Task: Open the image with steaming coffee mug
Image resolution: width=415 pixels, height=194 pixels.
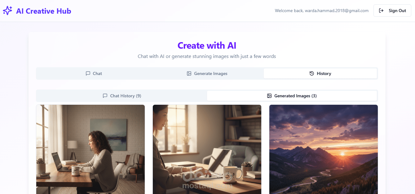Action: 207,149
